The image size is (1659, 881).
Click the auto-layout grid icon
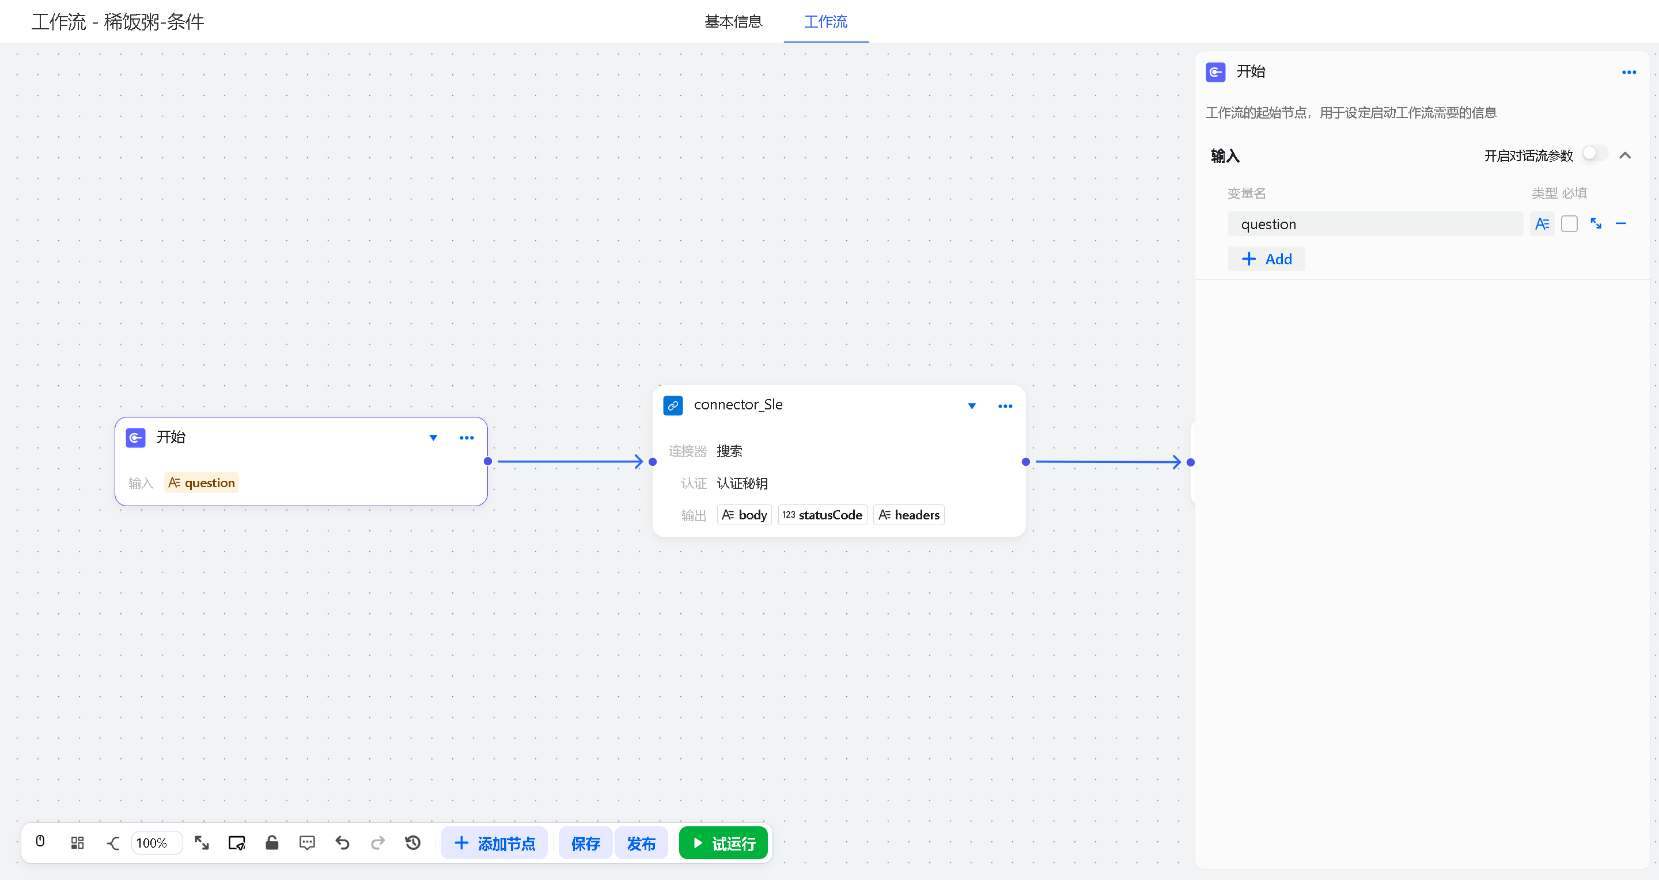click(x=77, y=842)
